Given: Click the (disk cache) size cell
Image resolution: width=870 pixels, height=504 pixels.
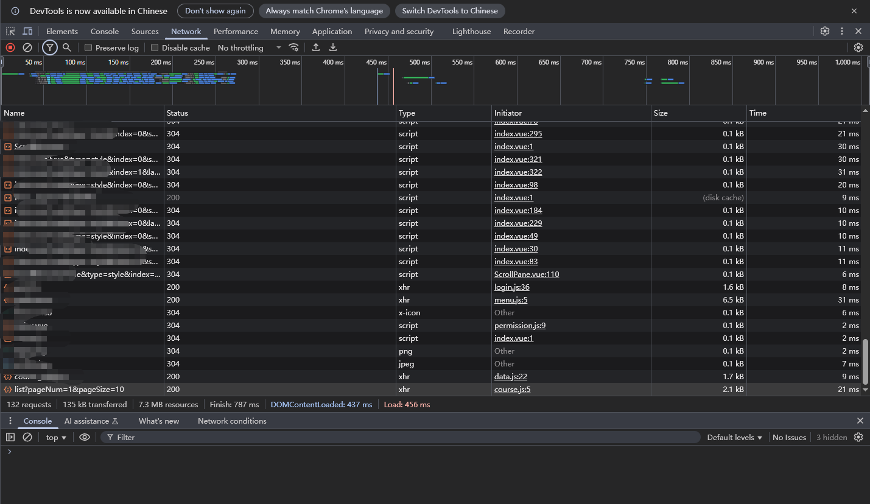Looking at the screenshot, I should point(723,198).
